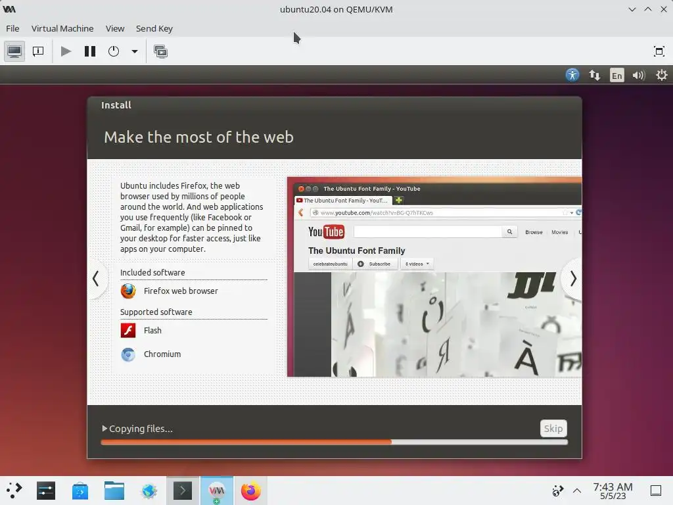This screenshot has width=673, height=505.
Task: Click the virt-manager window menu icon
Action: [x=9, y=9]
